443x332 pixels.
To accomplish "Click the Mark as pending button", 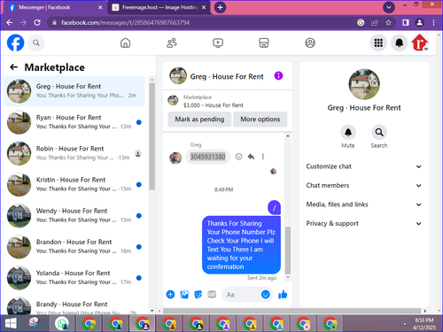I will 199,120.
